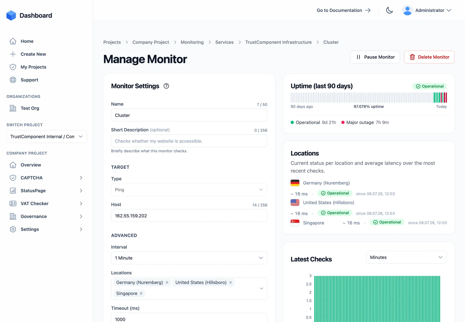Click the building icon beside Test Org
The image size is (465, 322).
pyautogui.click(x=13, y=108)
